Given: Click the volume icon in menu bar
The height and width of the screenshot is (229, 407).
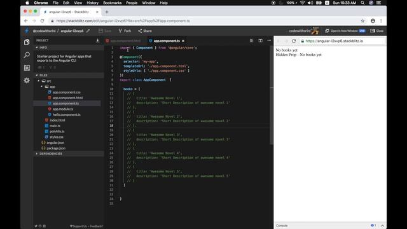Looking at the screenshot, I should click(310, 3).
